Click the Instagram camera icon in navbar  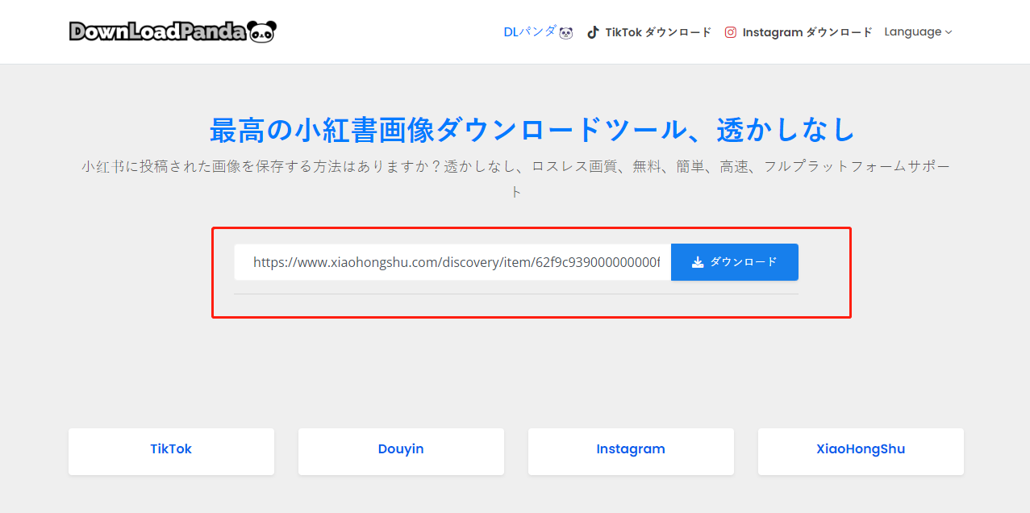click(731, 32)
